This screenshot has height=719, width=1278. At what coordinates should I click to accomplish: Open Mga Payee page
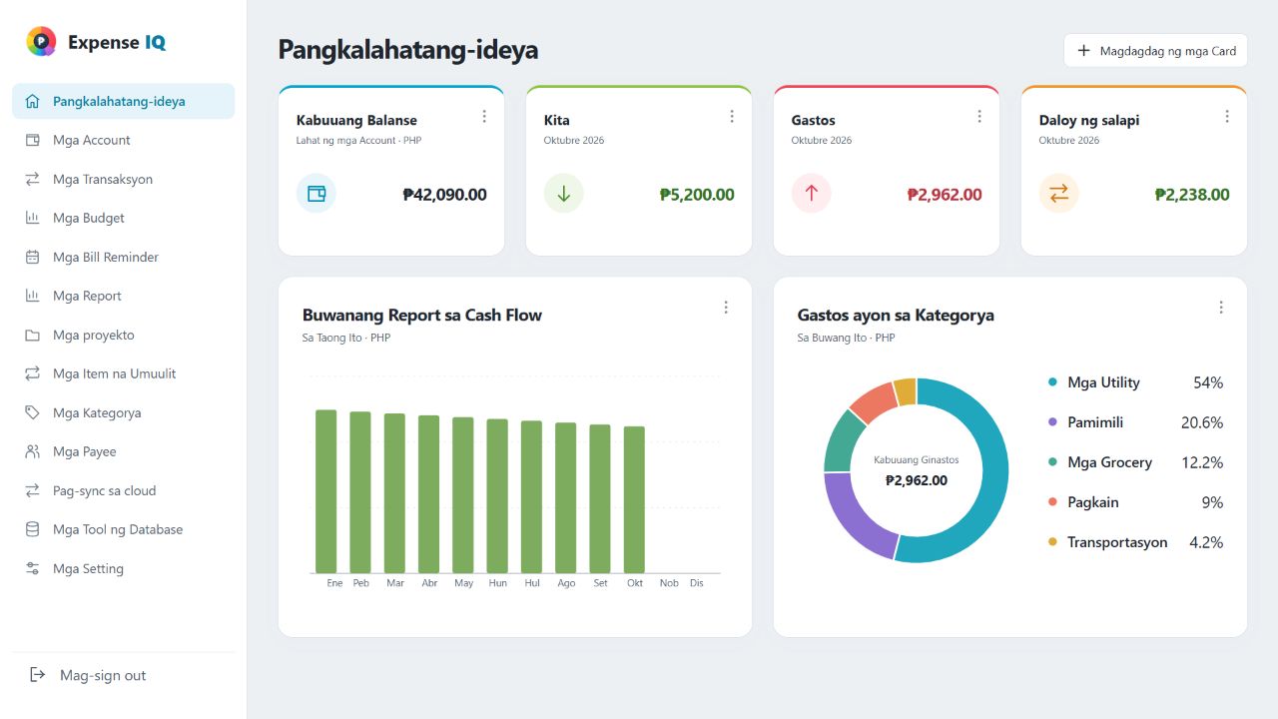(x=124, y=451)
